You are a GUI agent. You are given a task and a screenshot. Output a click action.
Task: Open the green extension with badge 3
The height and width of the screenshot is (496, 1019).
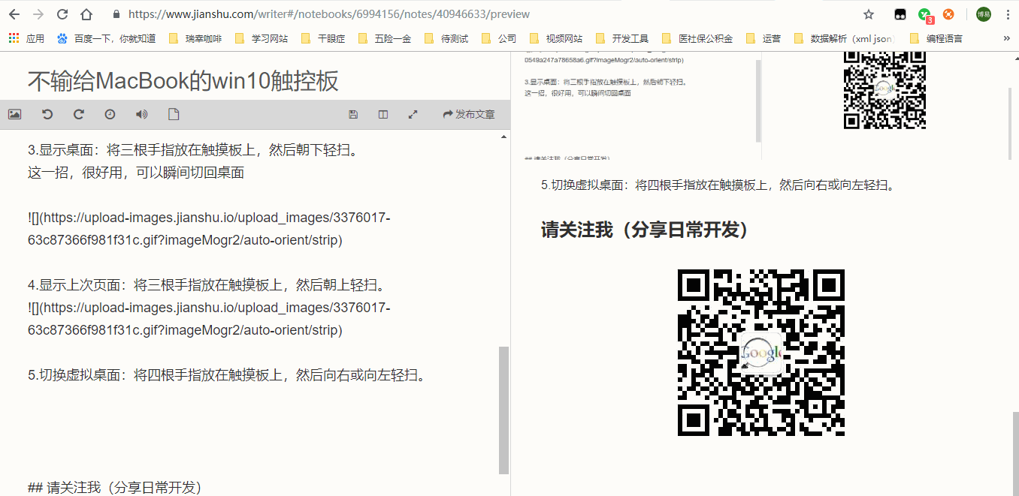926,15
